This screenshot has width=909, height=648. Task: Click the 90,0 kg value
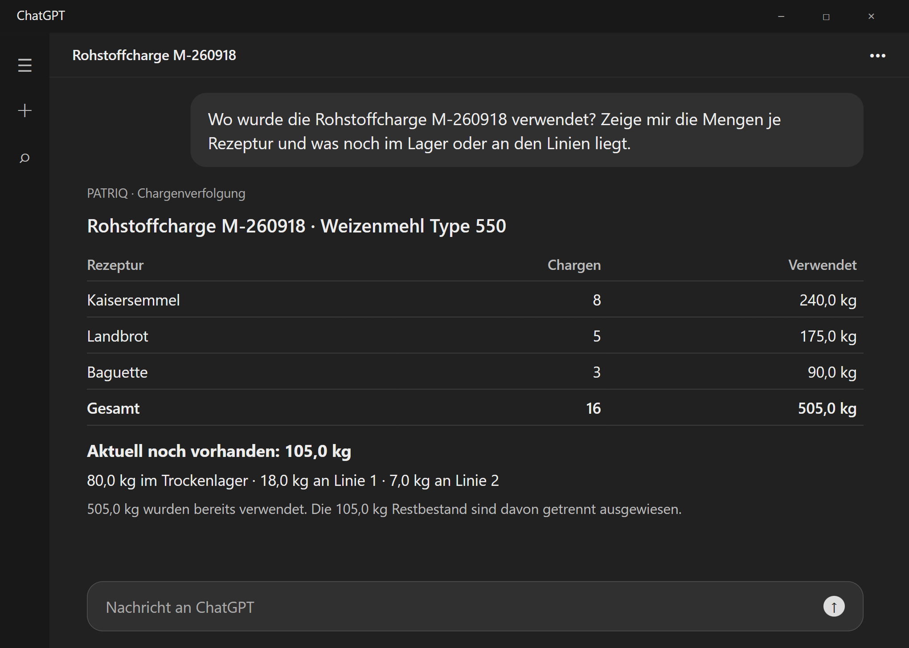832,372
